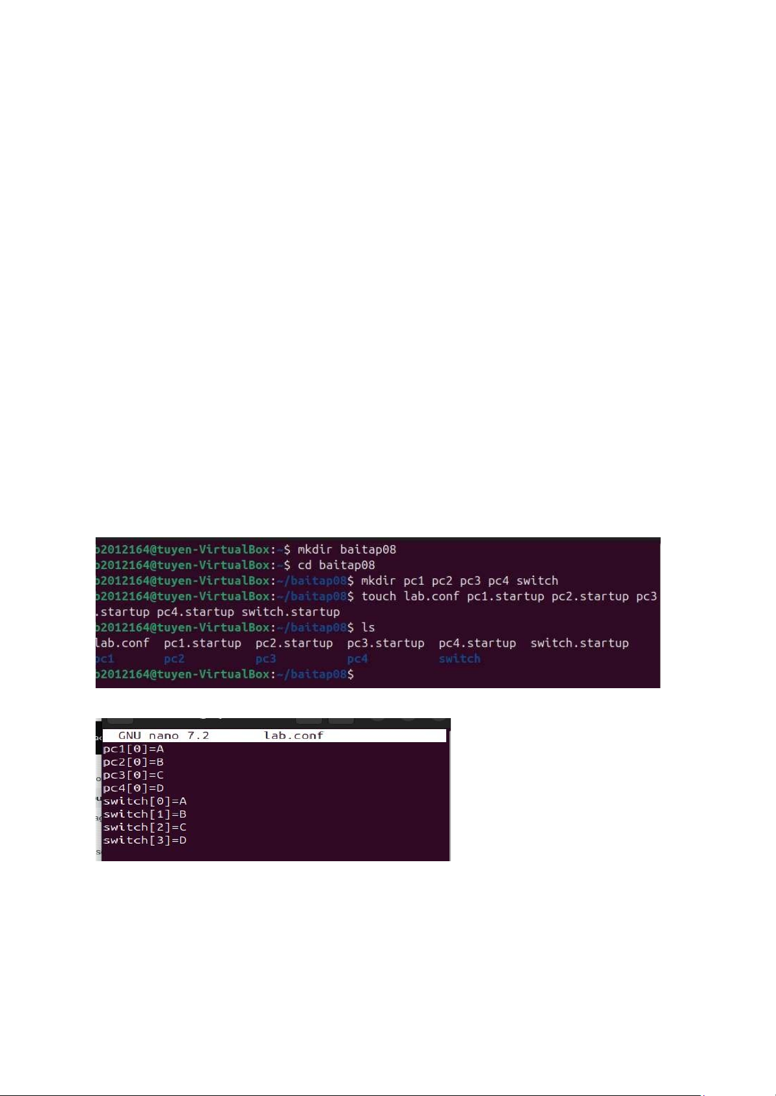Click the blue 'pc3' directory name
Viewport: 776px width, 1096px height.
pos(265,659)
